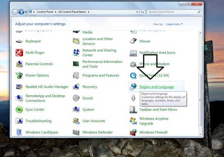Viewport: 224px width, 157px height.
Task: Click the 'All Control Panel Items' breadcrumb
Action: coord(72,12)
